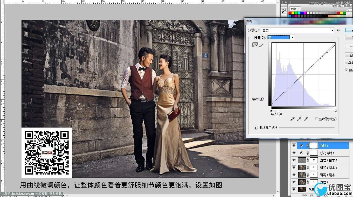This screenshot has width=353, height=197.
Task: Click the 曲线 1 adjustment layer icon
Action: (x=302, y=146)
